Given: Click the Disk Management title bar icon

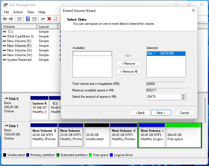Looking at the screenshot, I should 5,5.
